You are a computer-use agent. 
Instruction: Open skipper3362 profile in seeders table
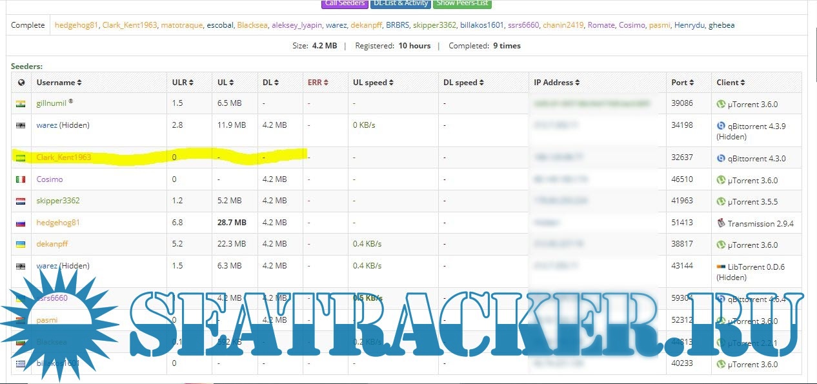click(x=58, y=201)
